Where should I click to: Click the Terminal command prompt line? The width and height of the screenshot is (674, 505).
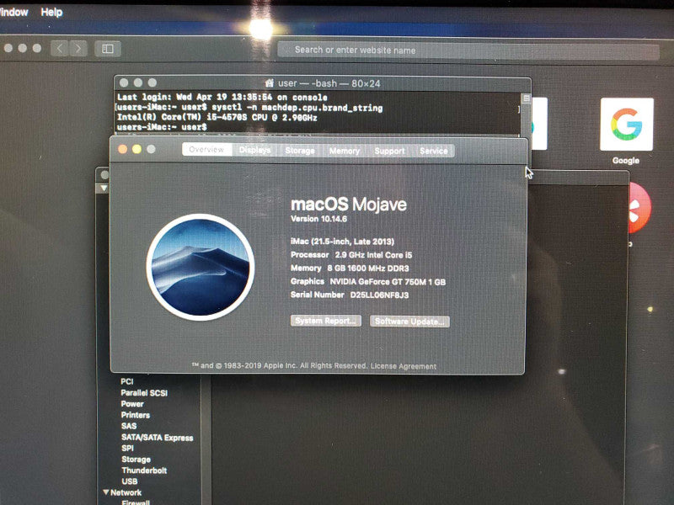(x=162, y=127)
